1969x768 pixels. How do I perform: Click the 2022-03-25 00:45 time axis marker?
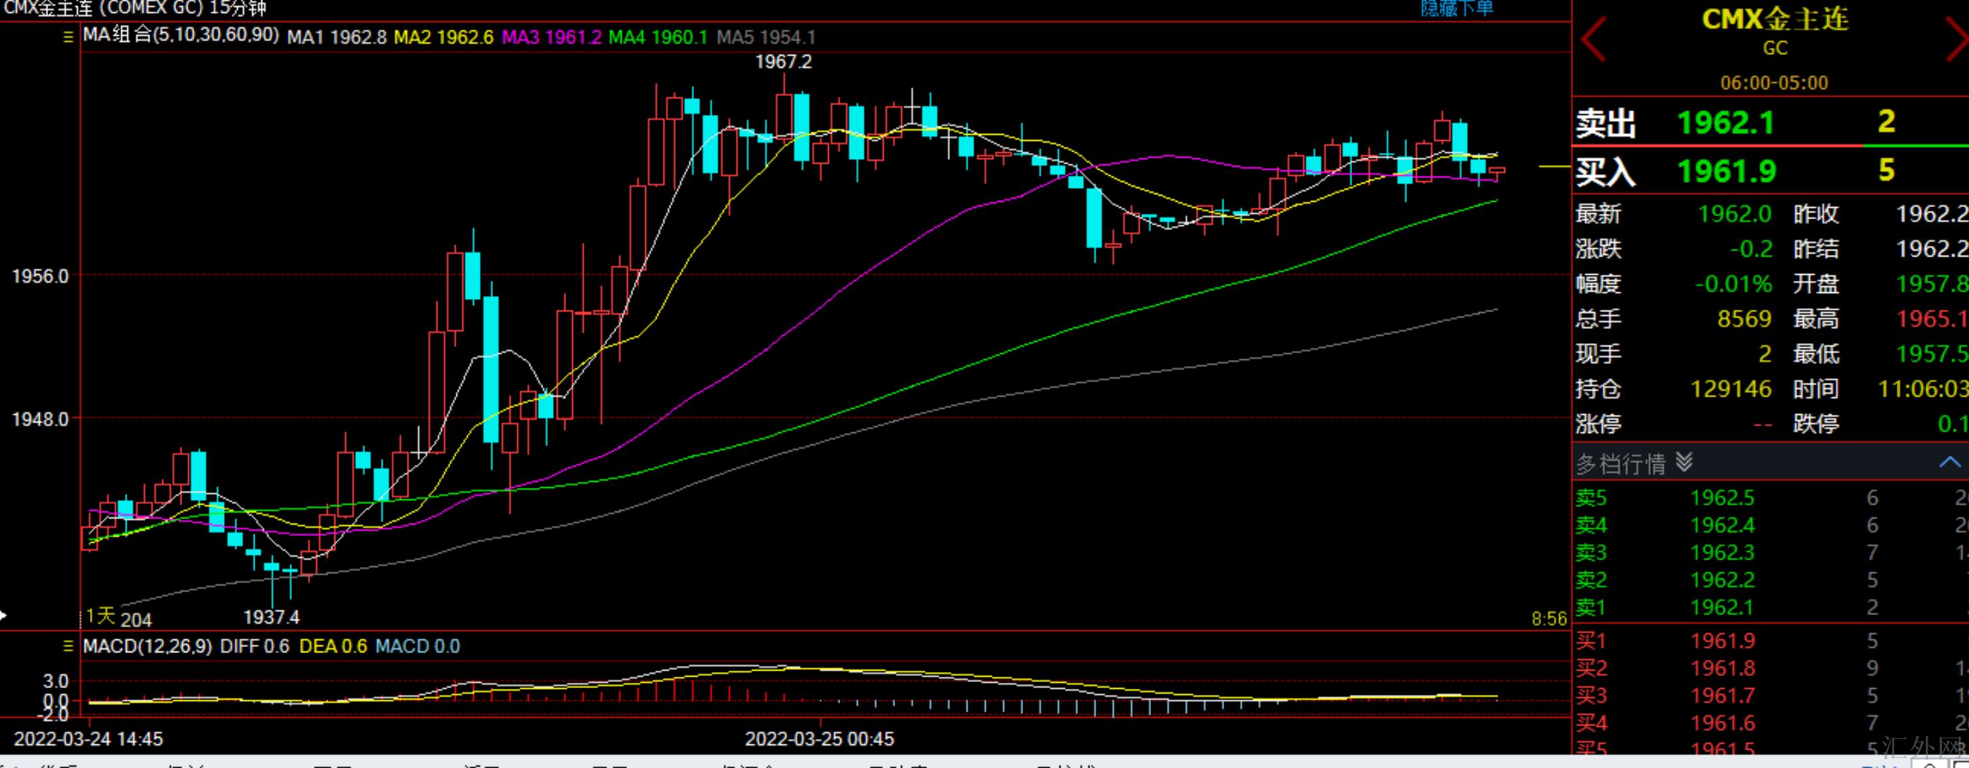click(x=819, y=739)
